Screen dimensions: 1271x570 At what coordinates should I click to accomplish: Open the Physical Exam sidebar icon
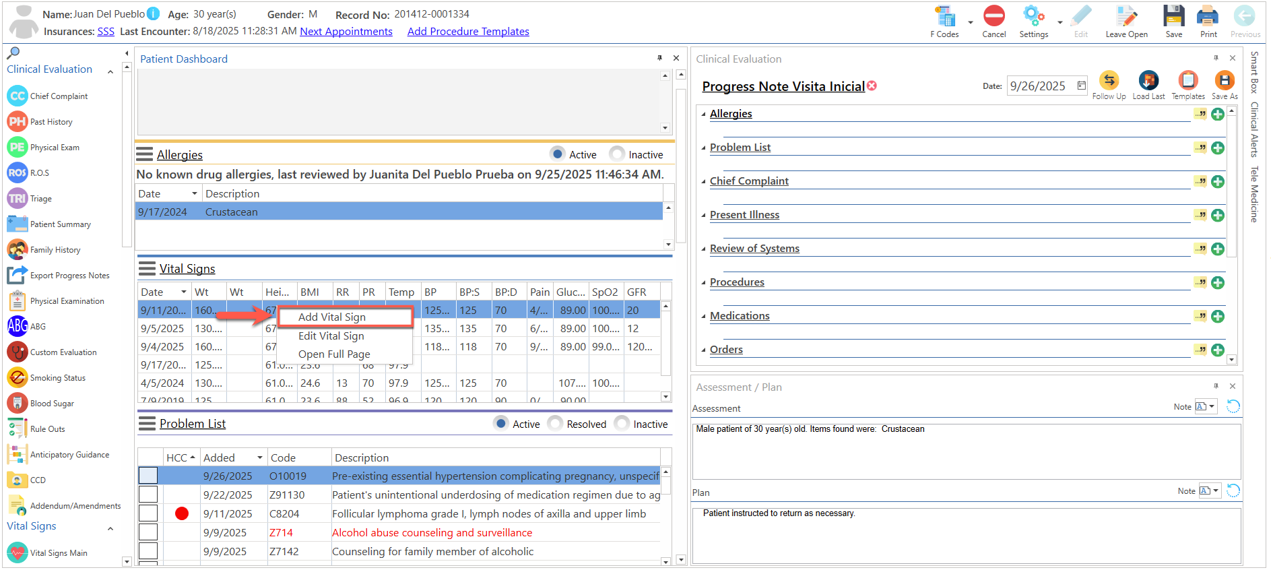click(x=18, y=148)
